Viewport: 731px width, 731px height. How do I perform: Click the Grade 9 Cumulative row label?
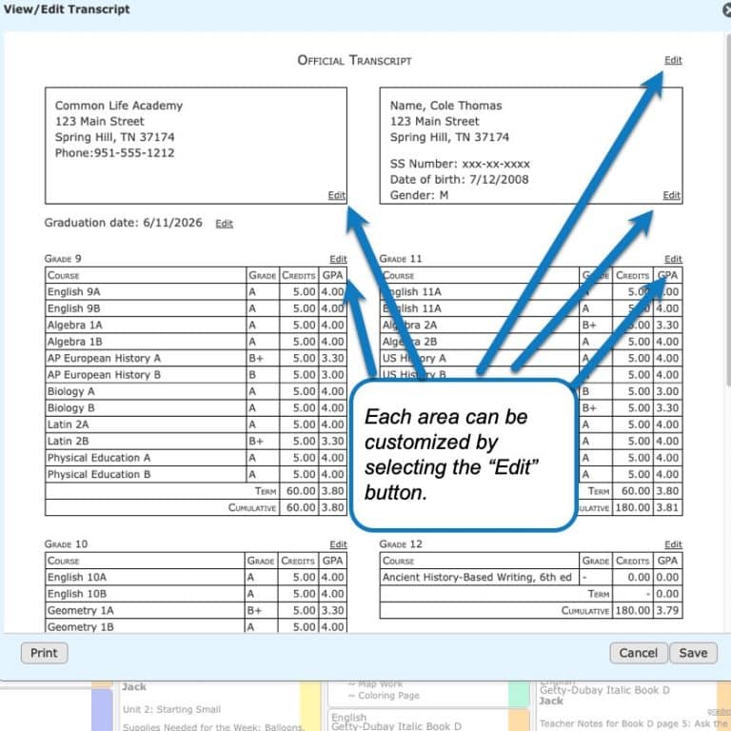click(251, 507)
